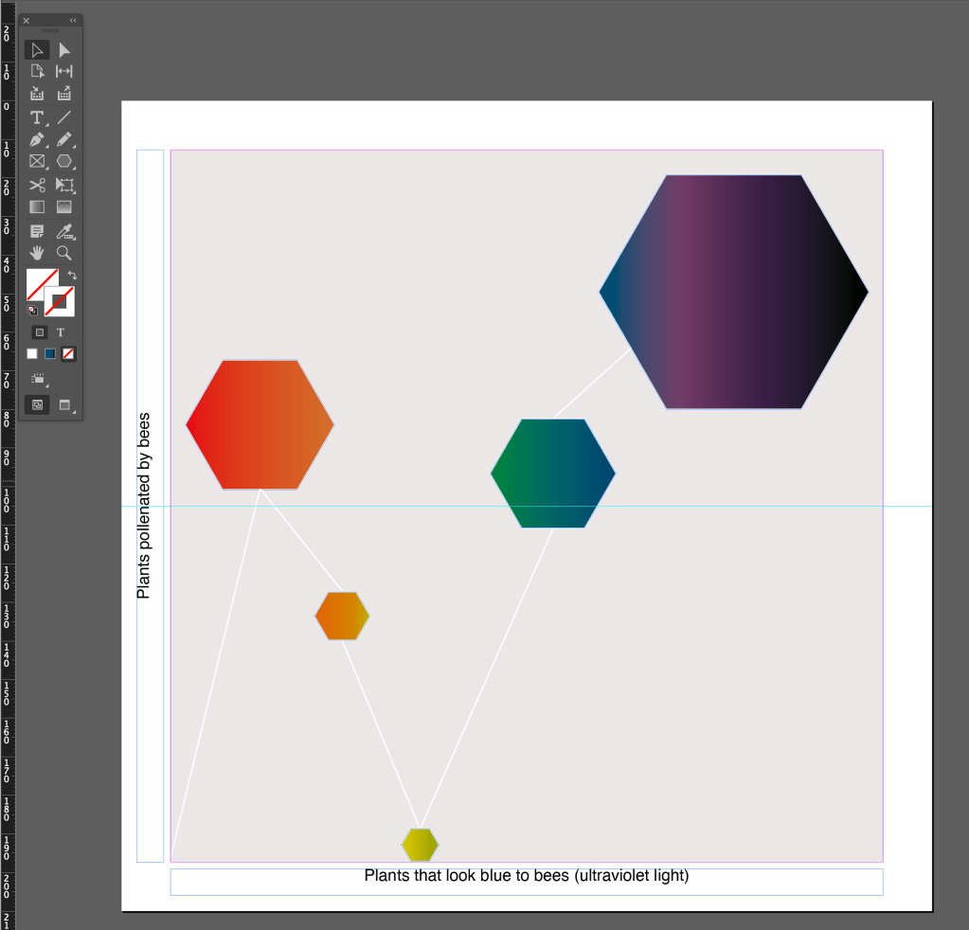This screenshot has width=969, height=930.
Task: Select the large purple gradient hexagon
Action: click(734, 292)
